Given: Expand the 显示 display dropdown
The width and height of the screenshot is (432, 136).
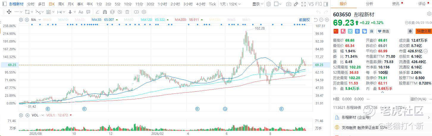Looking at the screenshot, I should tap(258, 4).
